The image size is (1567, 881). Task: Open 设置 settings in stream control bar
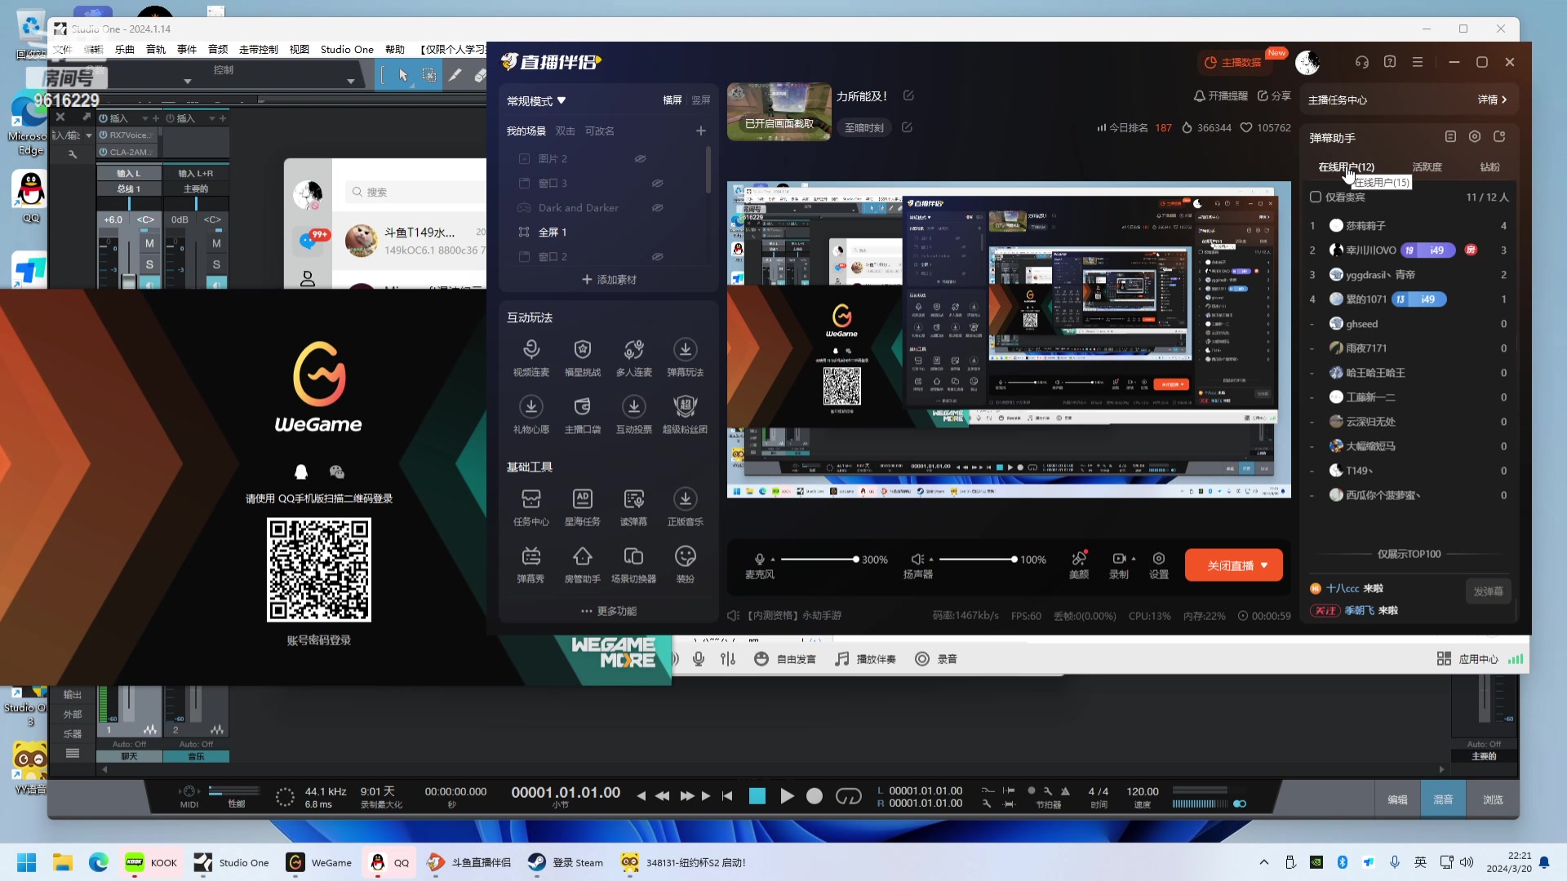point(1159,564)
